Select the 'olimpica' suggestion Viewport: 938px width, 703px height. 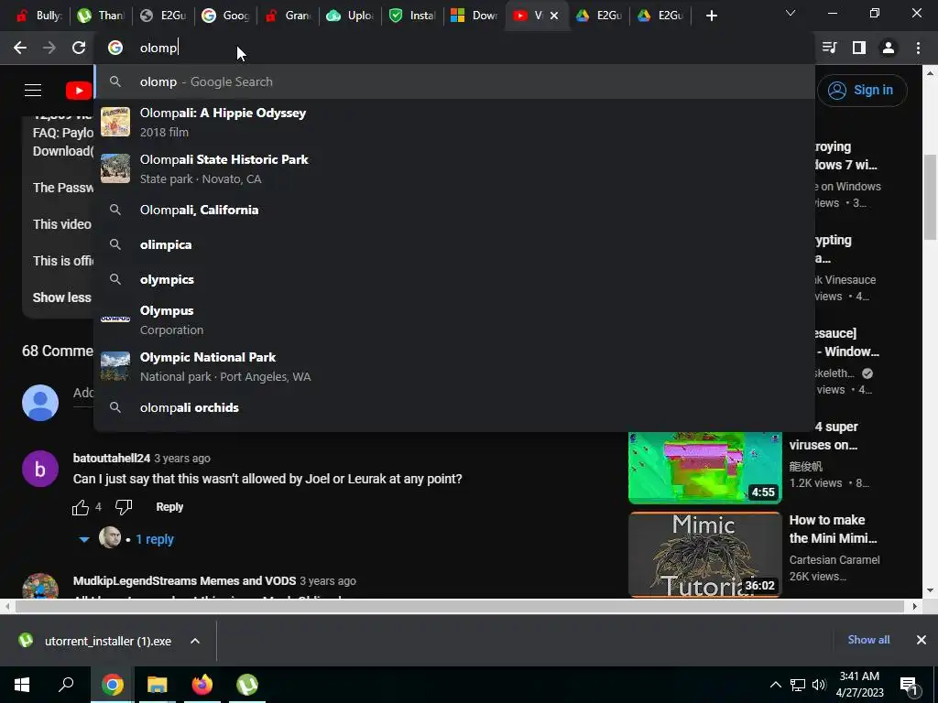pyautogui.click(x=454, y=244)
